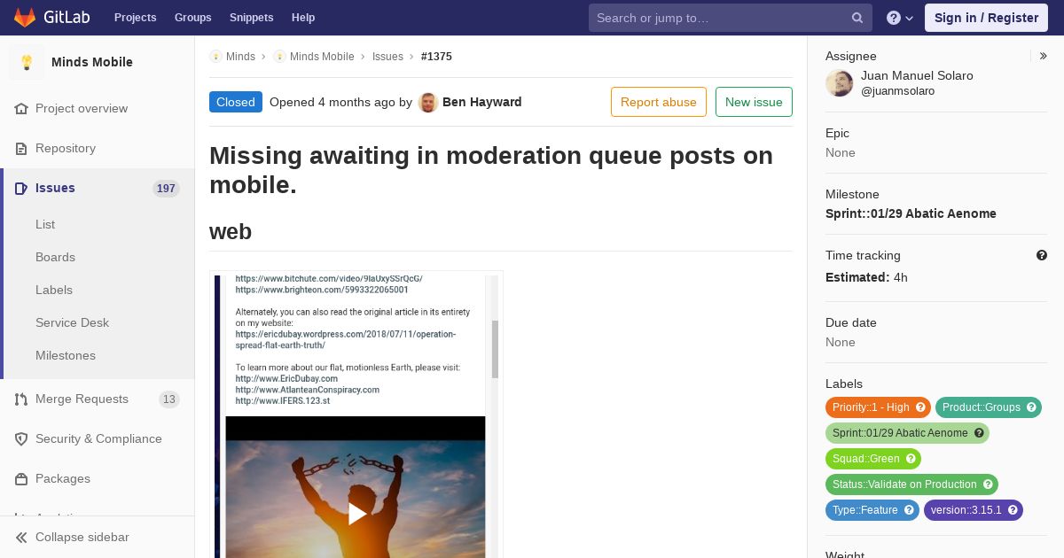Click the Issues count badge 197

coord(166,188)
